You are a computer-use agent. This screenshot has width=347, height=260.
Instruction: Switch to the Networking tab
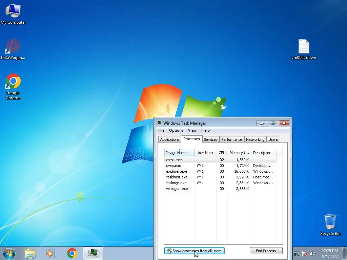pos(255,139)
